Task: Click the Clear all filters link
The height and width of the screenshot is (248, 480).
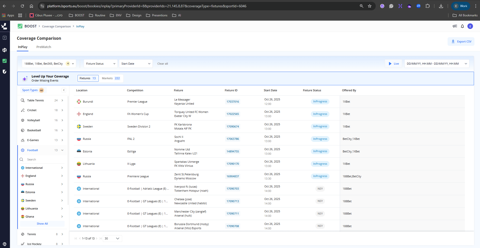Action: pyautogui.click(x=163, y=64)
